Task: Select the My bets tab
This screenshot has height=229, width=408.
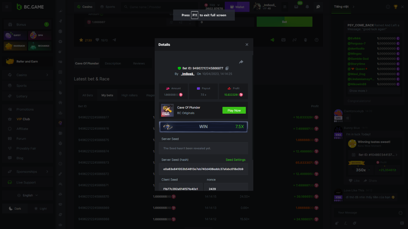Action: pyautogui.click(x=107, y=95)
